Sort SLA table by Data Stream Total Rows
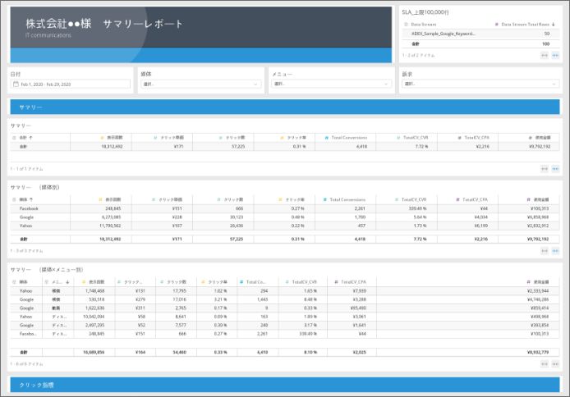This screenshot has height=397, width=570. 525,25
